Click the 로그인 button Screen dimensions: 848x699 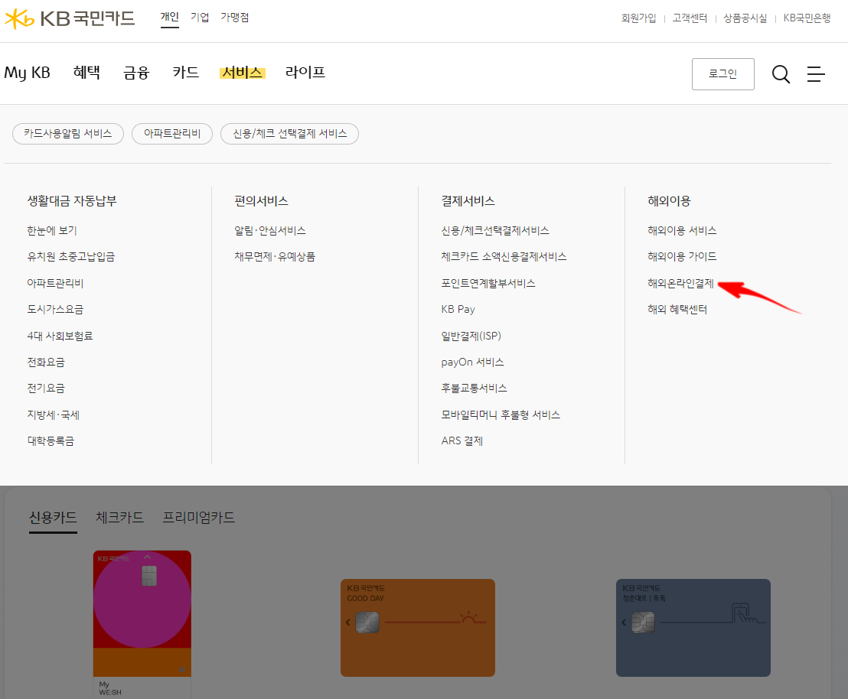pos(723,74)
